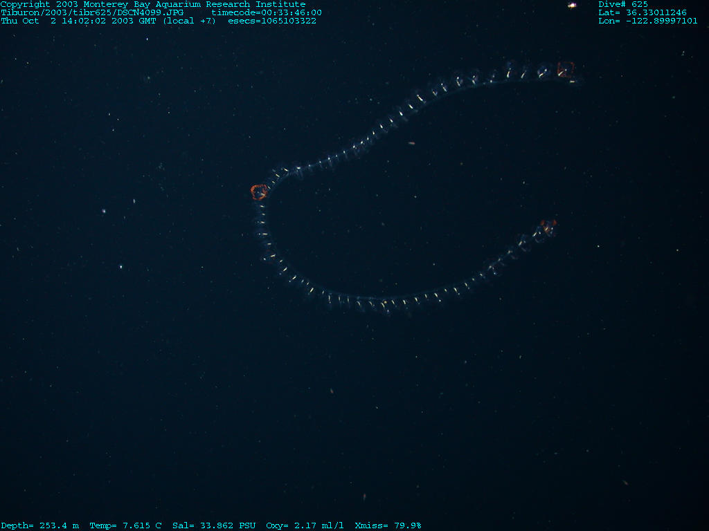
Task: Click the Copyright 2003 Monterey Bay Aquarium text
Action: coord(152,4)
